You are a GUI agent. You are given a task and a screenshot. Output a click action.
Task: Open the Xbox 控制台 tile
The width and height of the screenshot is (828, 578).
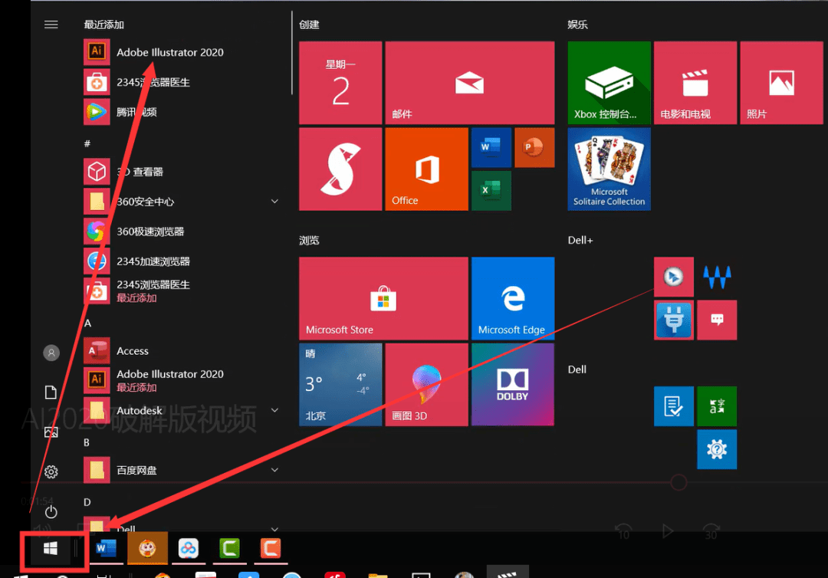(x=609, y=83)
